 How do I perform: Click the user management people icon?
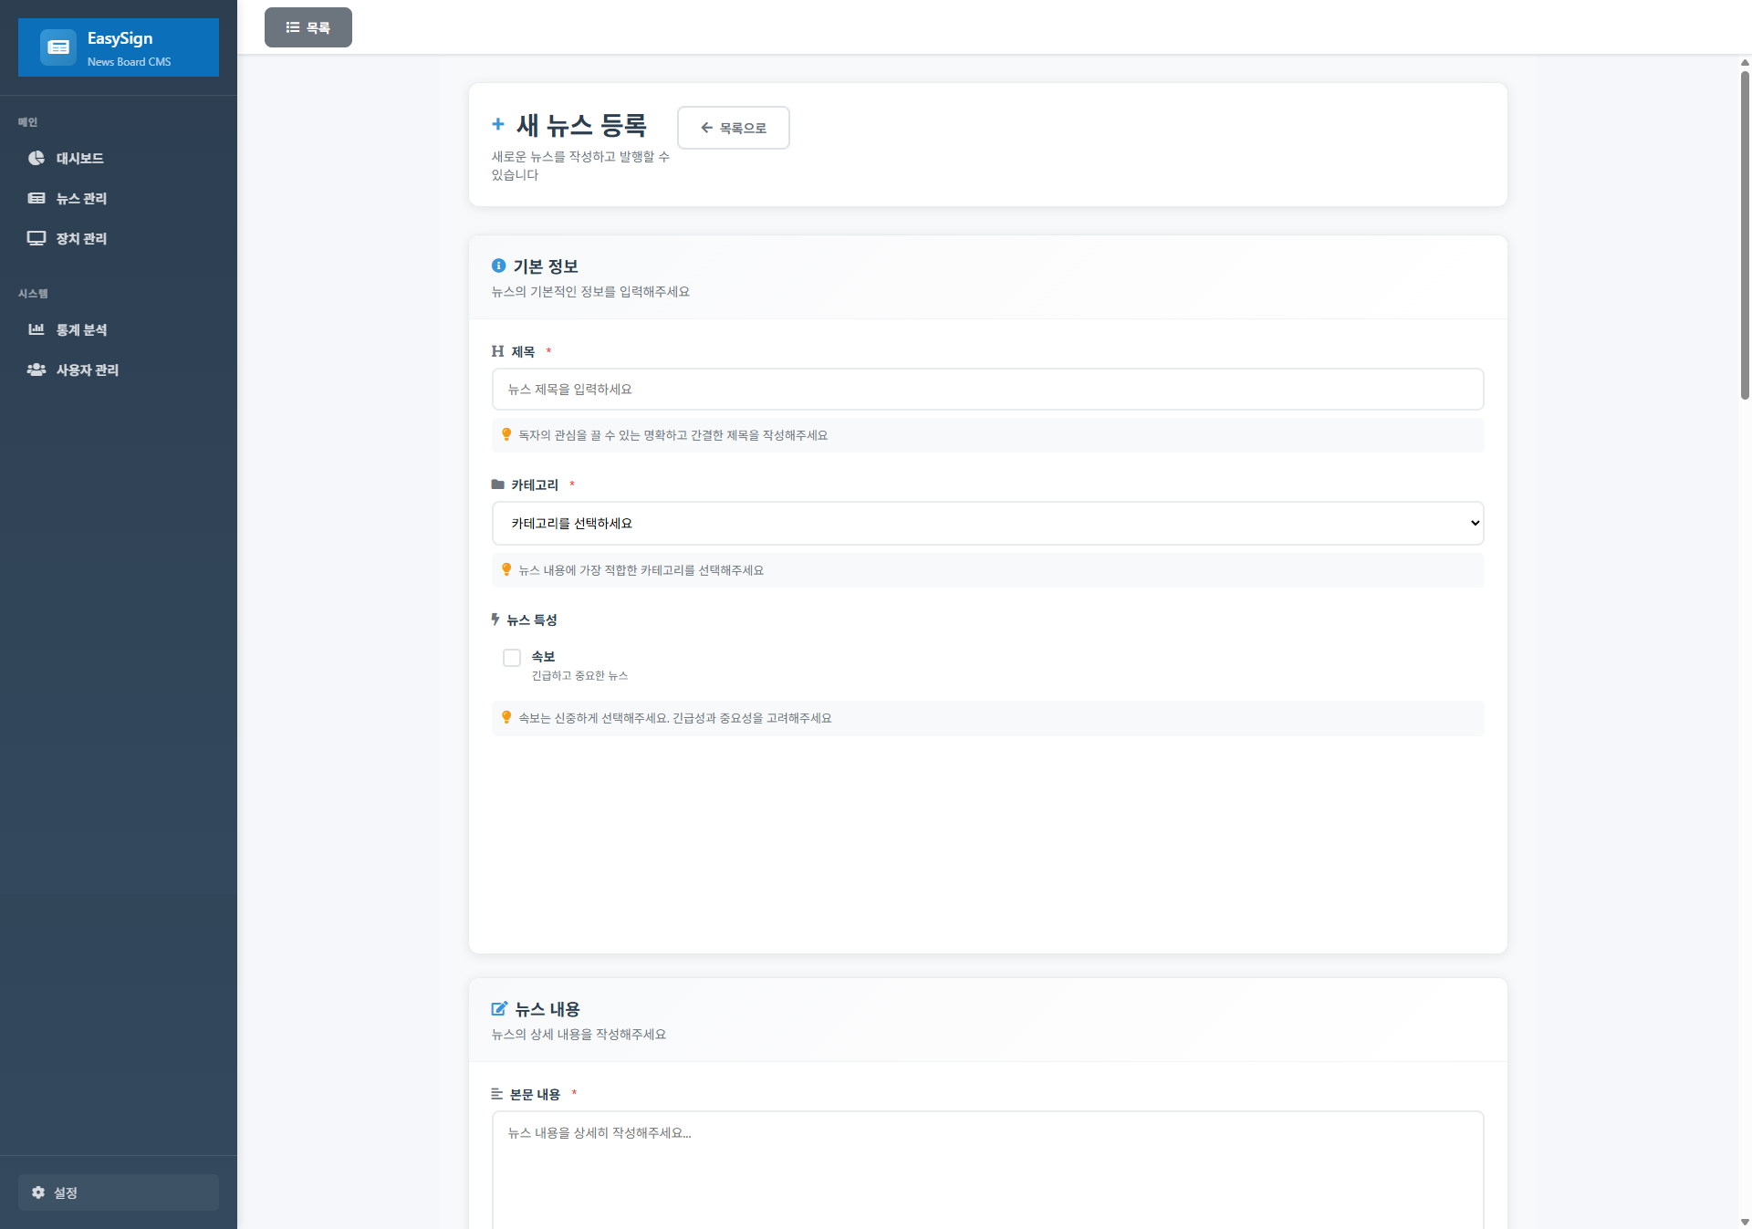[x=36, y=370]
